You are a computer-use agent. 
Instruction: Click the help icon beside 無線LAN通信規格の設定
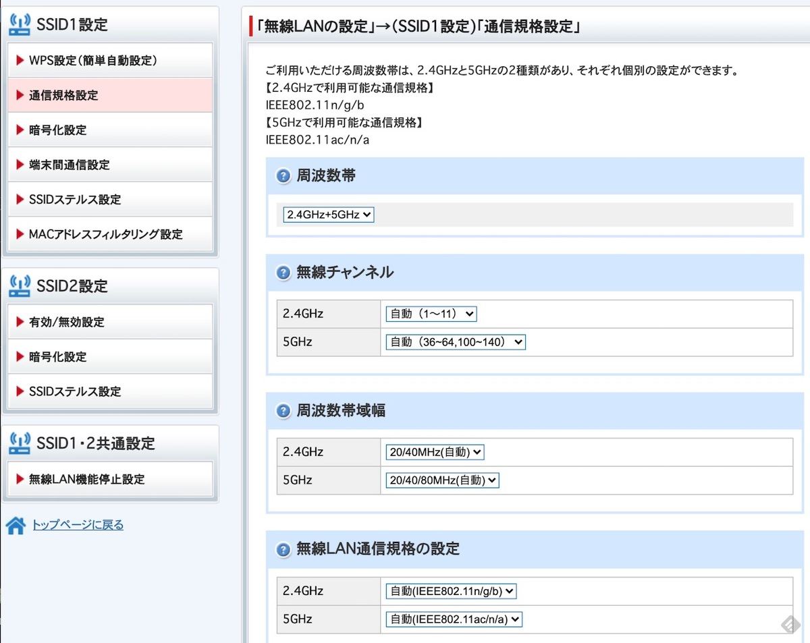283,549
